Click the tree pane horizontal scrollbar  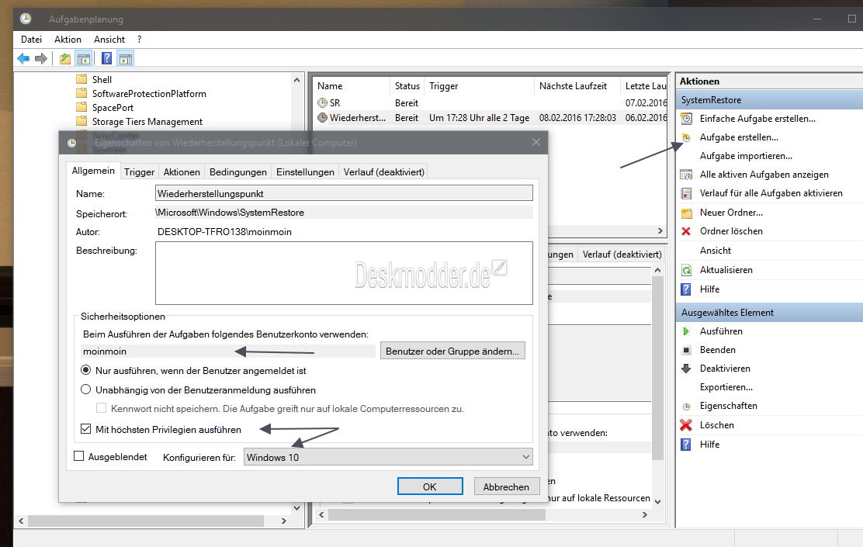(x=146, y=521)
